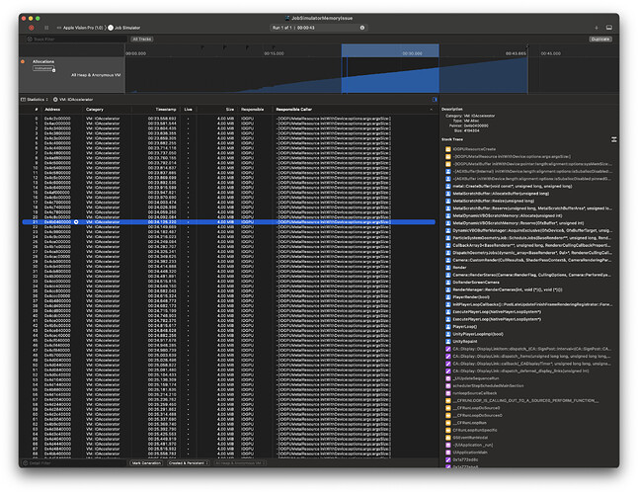Click purple icon beside CA::Display::DisplayLinkItem::dispatch frame
This screenshot has height=494, width=639.
point(447,349)
